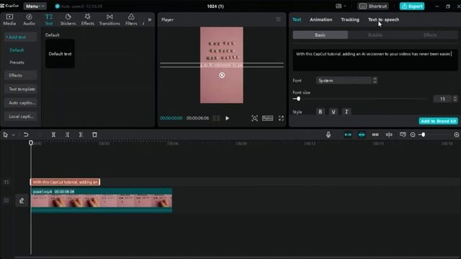The width and height of the screenshot is (461, 259).
Task: Open the pointer tool dropdown arrow
Action: [x=13, y=135]
